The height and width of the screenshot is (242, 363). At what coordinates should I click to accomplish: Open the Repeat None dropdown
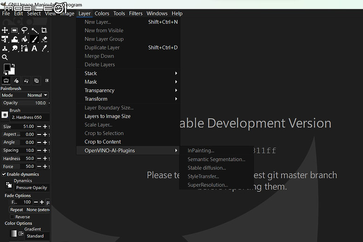[30, 209]
